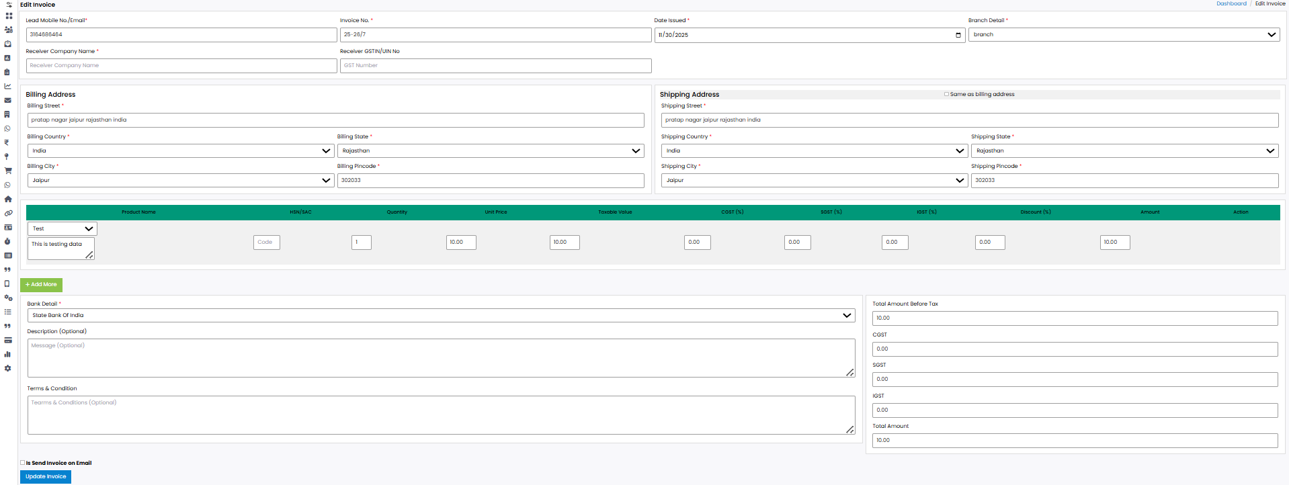Image resolution: width=1289 pixels, height=485 pixels.
Task: Open the shopping cart sidebar icon
Action: (8, 171)
